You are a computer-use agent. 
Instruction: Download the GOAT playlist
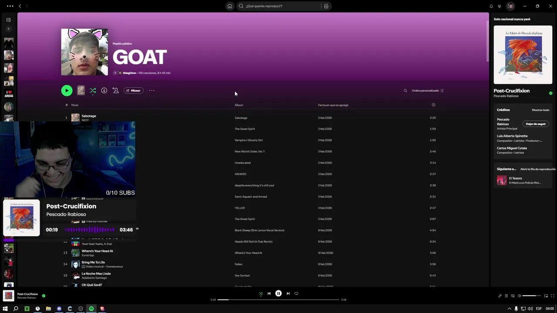(104, 90)
